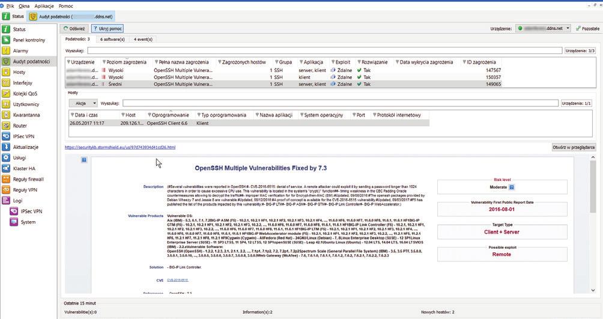Open the Logi section
Viewport: 603px width, 319px height.
17,201
